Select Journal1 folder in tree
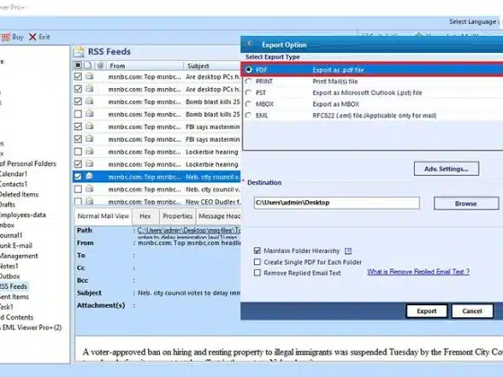The height and width of the screenshot is (377, 503). (x=11, y=235)
